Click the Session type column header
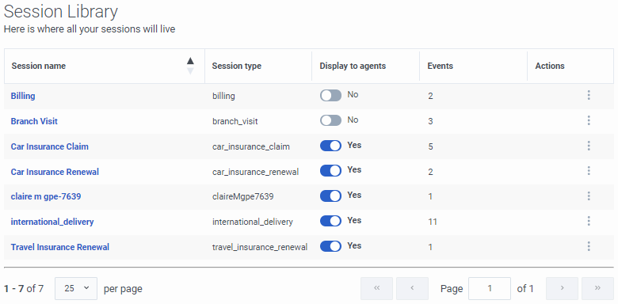The height and width of the screenshot is (304, 618). pyautogui.click(x=258, y=66)
